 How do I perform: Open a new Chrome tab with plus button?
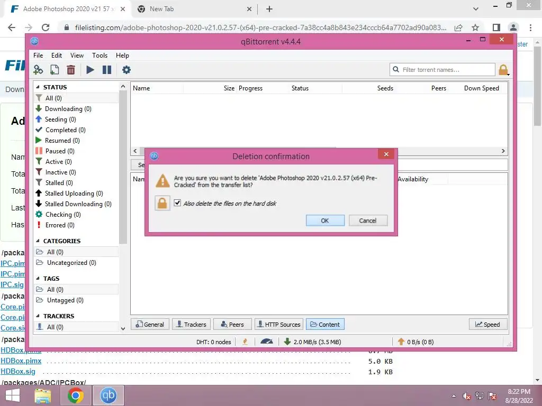269,9
